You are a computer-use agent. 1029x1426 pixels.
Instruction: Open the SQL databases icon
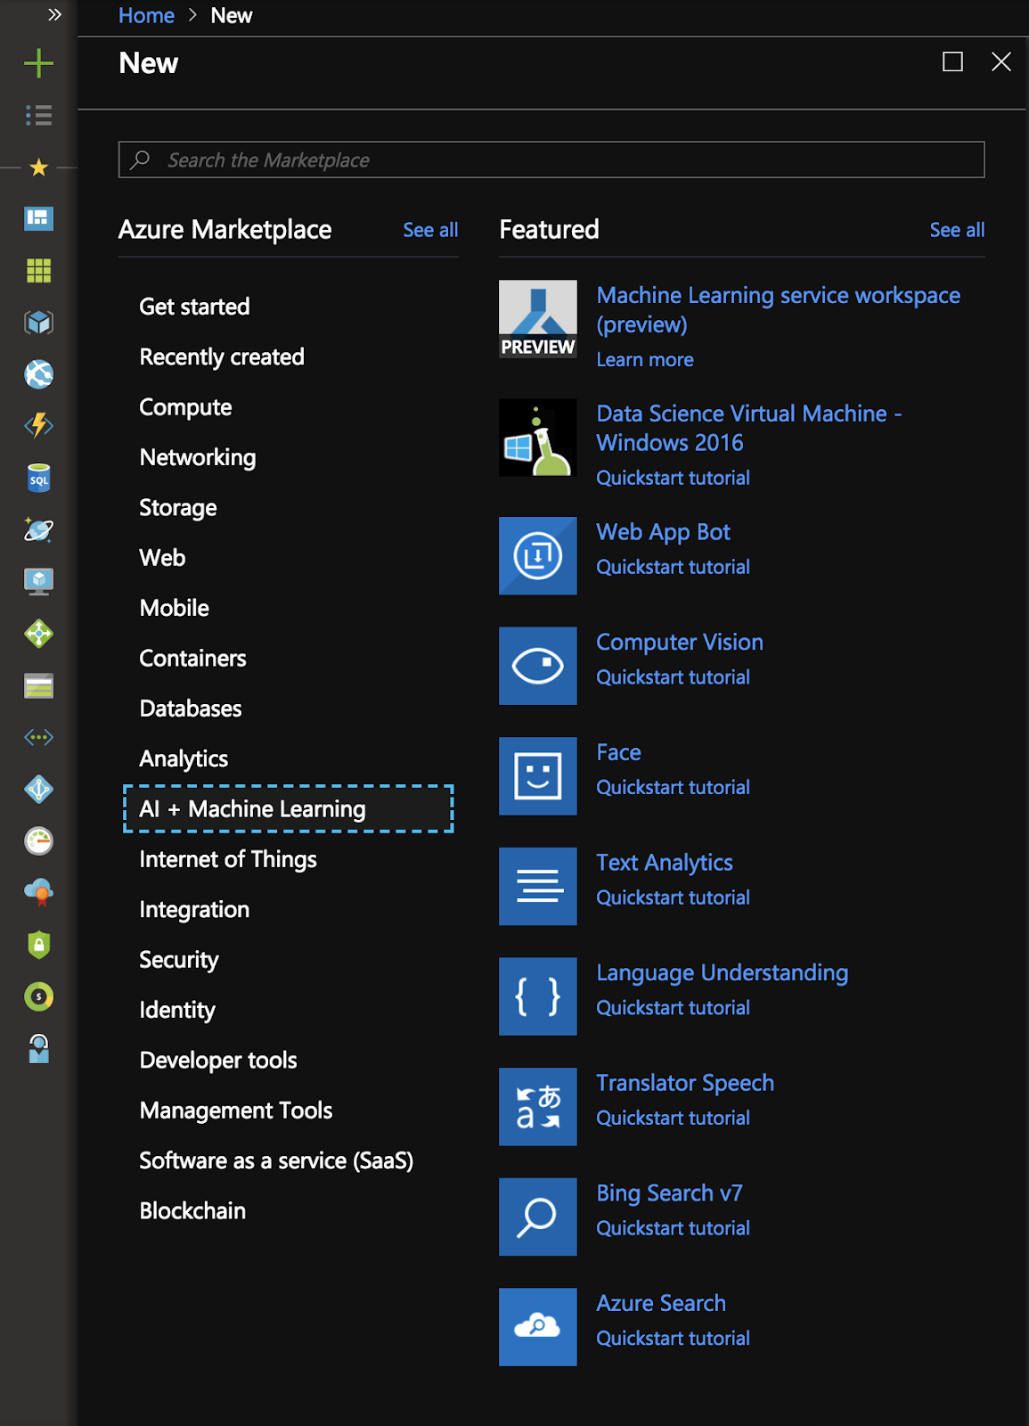[x=38, y=479]
